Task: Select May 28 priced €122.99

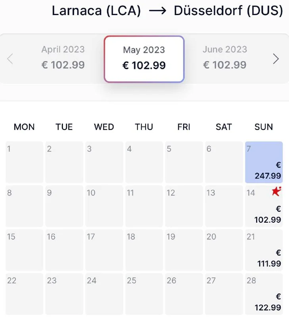Action: pos(264,294)
